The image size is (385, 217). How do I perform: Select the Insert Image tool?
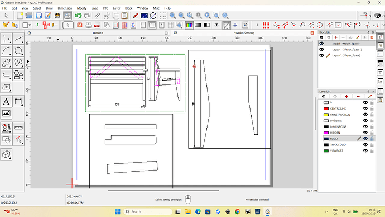[6, 114]
